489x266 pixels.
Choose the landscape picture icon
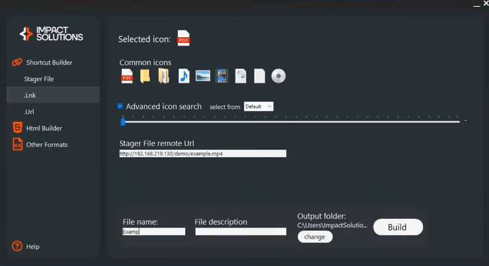click(x=203, y=76)
